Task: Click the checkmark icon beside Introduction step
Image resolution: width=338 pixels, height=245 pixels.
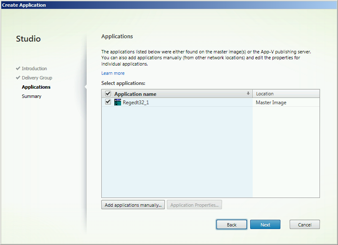Action: [18, 68]
